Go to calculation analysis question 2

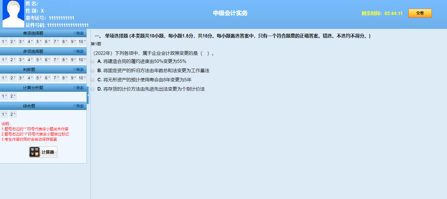13,96
